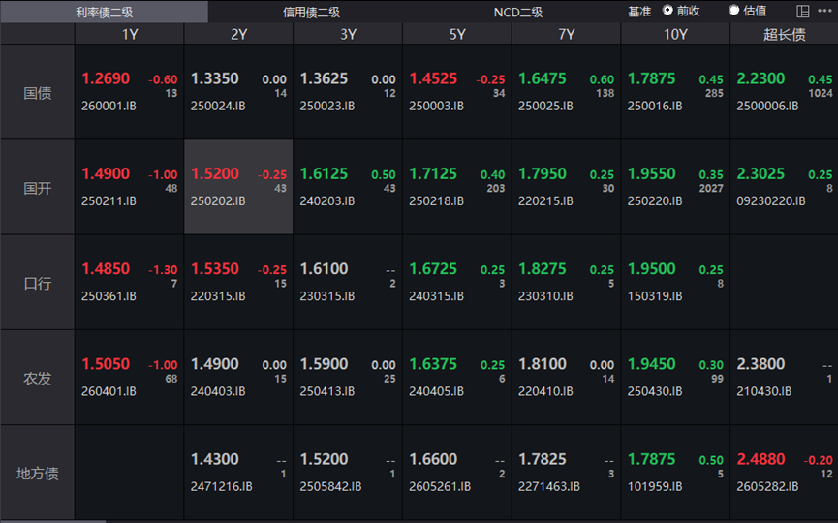Image resolution: width=838 pixels, height=523 pixels.
Task: Select the 前收 baseline radio button
Action: pyautogui.click(x=668, y=11)
